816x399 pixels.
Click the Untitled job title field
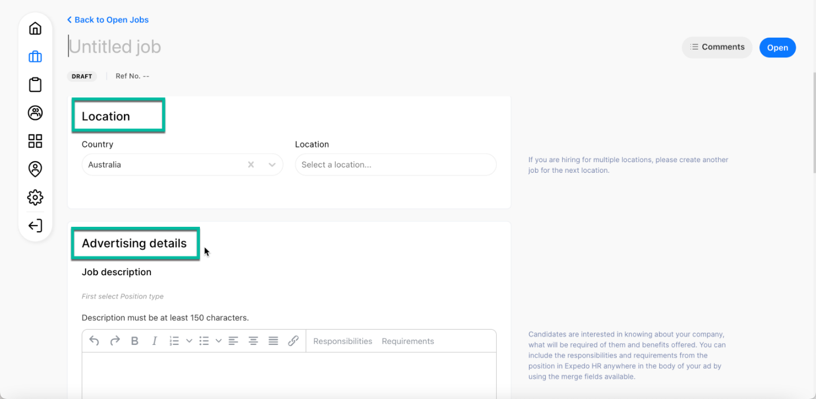(115, 47)
